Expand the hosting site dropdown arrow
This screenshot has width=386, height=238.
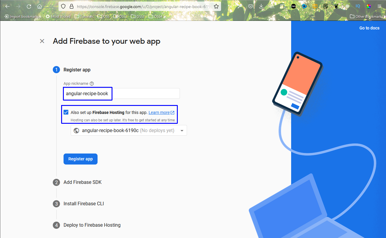tap(182, 131)
